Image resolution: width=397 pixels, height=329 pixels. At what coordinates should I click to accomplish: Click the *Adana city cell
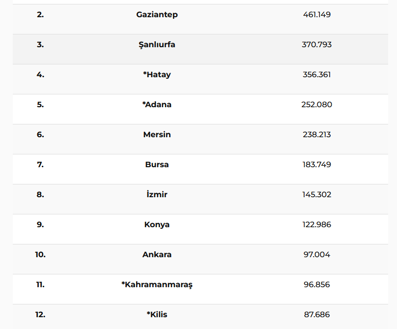157,105
